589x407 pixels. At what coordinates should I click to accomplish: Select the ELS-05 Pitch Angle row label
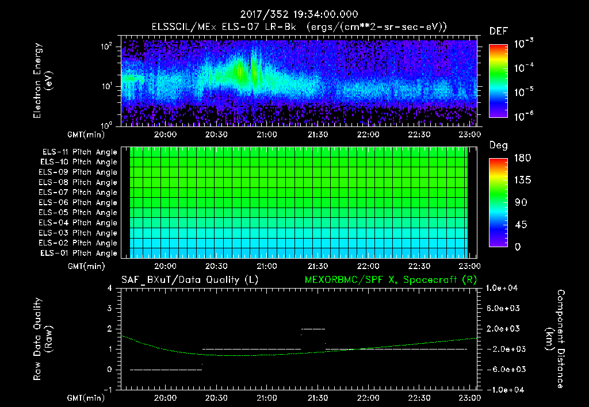click(x=78, y=213)
